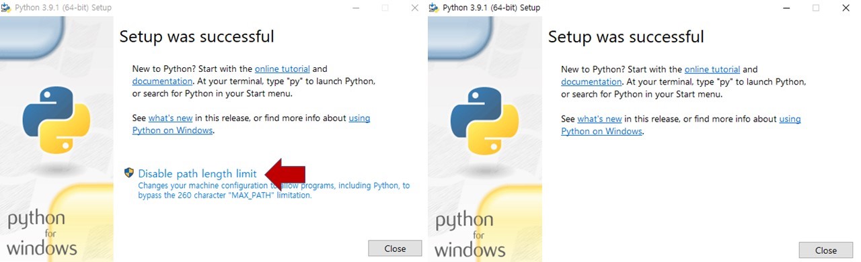Click Disable path length limit in left window
Image resolution: width=861 pixels, height=262 pixels.
[x=197, y=173]
